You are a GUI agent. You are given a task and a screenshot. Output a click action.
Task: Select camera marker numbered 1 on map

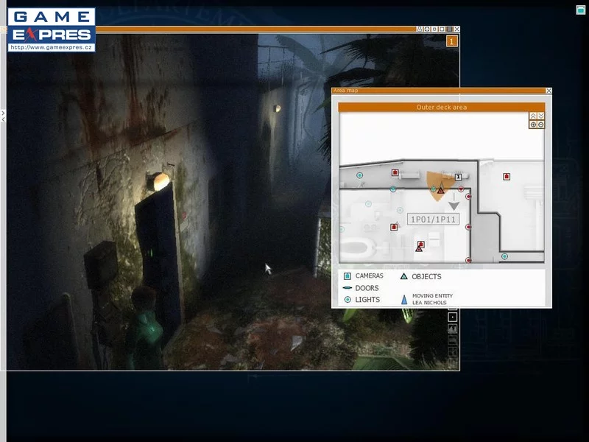pyautogui.click(x=458, y=177)
